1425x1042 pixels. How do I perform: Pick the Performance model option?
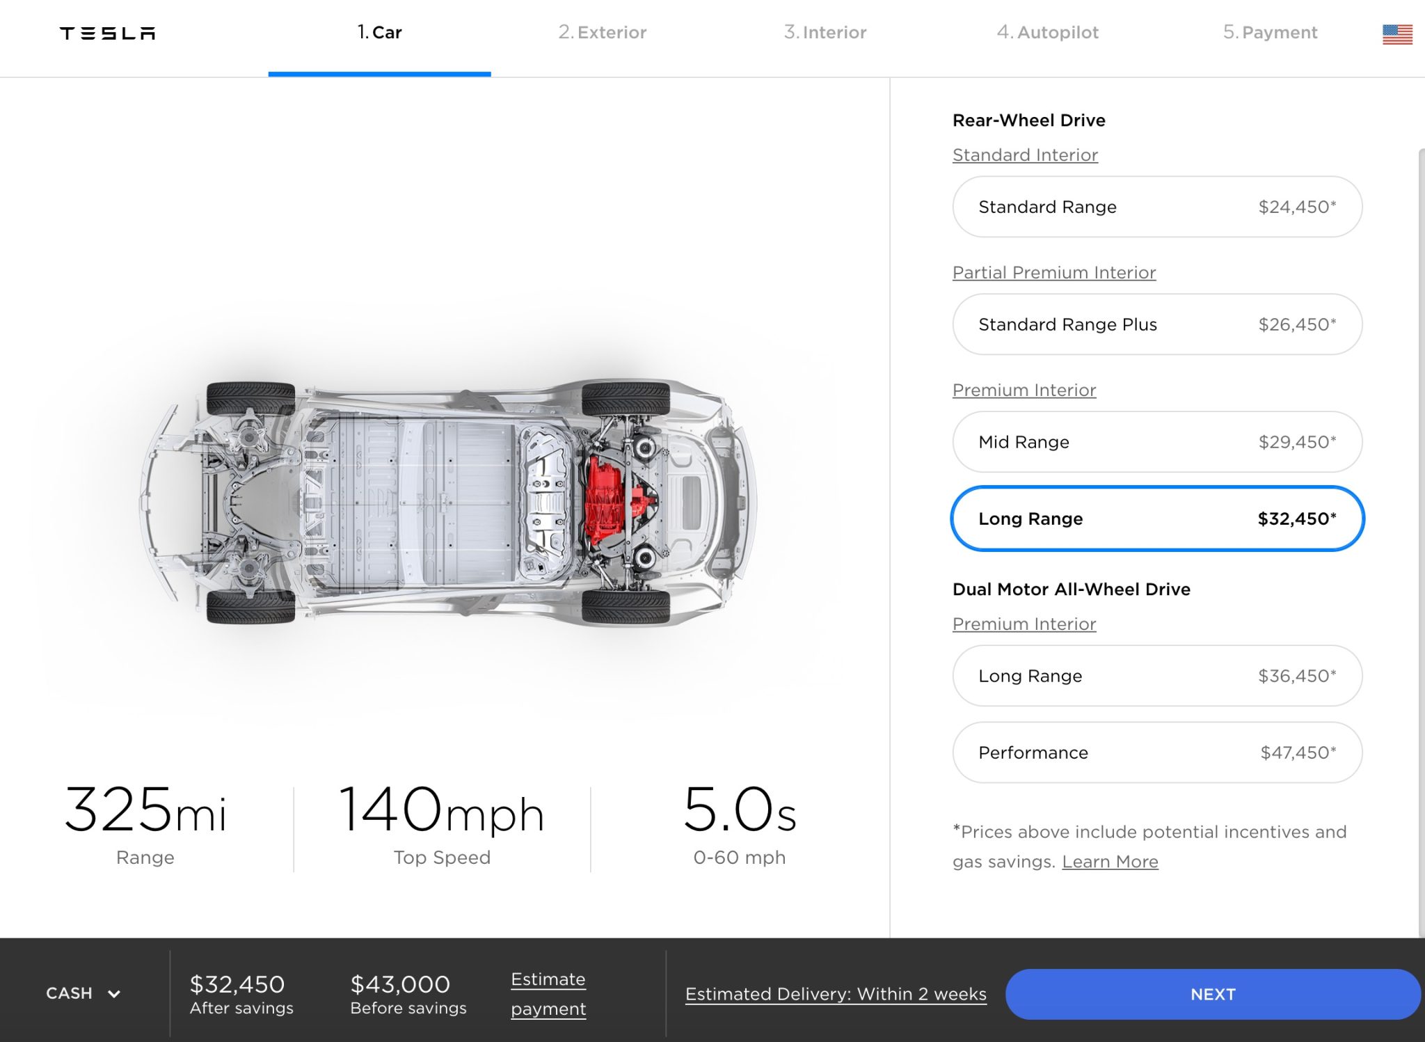(1156, 752)
